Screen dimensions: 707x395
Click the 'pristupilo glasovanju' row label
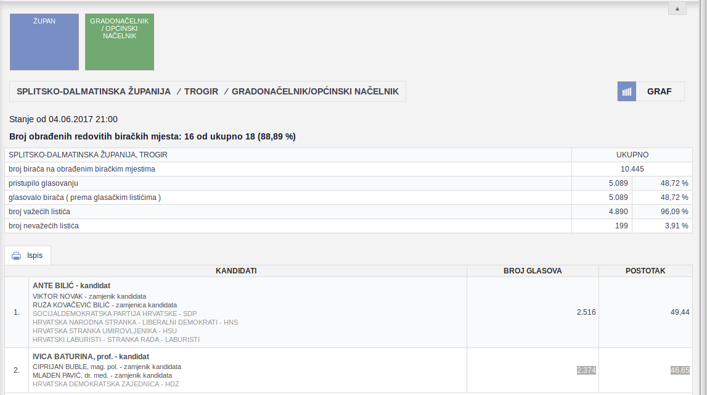[x=43, y=183]
